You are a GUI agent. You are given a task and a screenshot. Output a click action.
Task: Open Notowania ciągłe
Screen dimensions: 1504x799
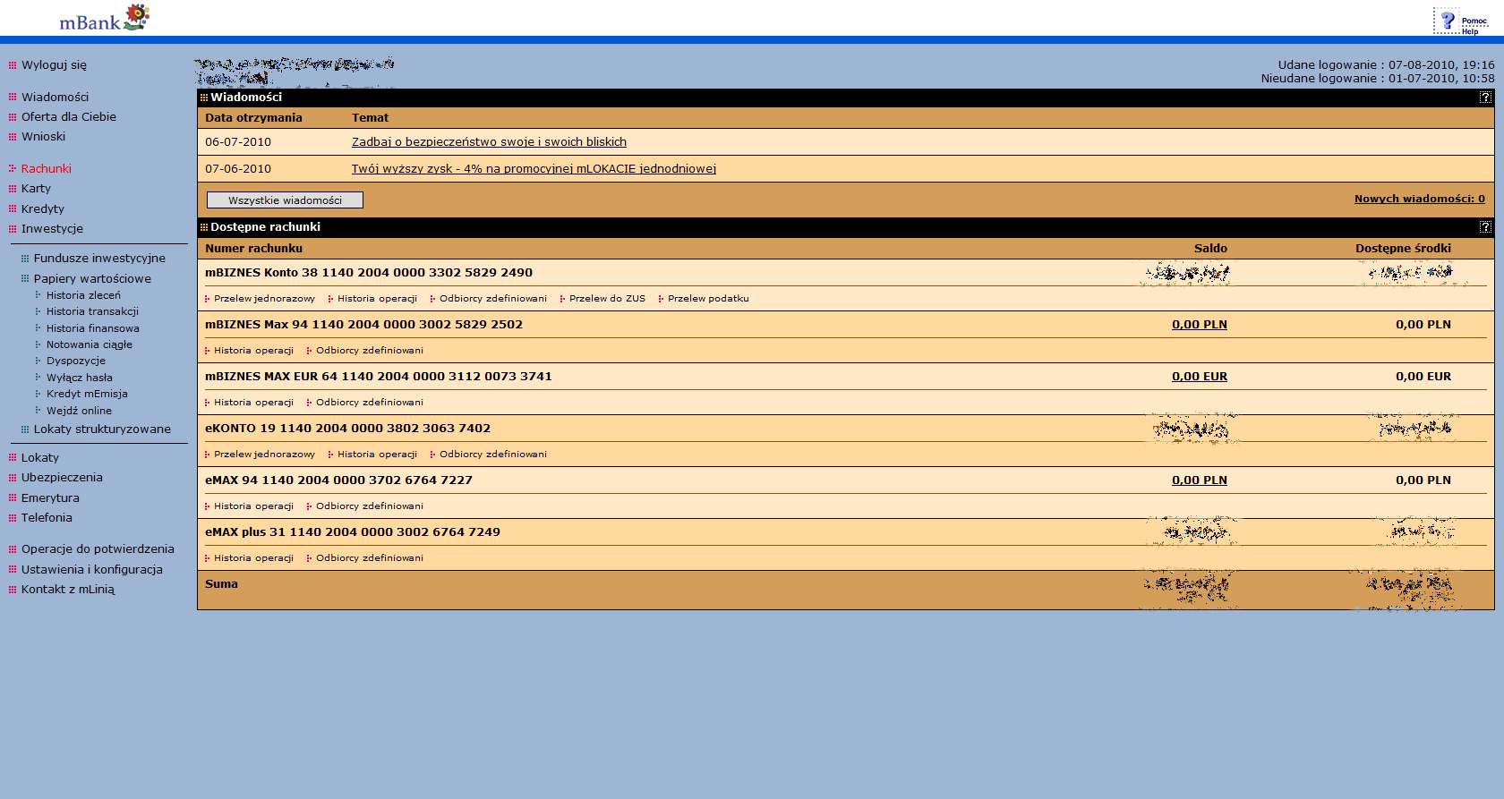tap(90, 344)
